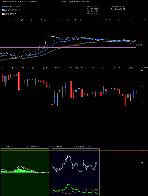This screenshot has height=196, width=148.
Task: Click the 67 axis label beside ADX panel
Action: pos(142,151)
